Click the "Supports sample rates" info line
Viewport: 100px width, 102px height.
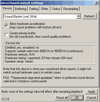(x=44, y=51)
